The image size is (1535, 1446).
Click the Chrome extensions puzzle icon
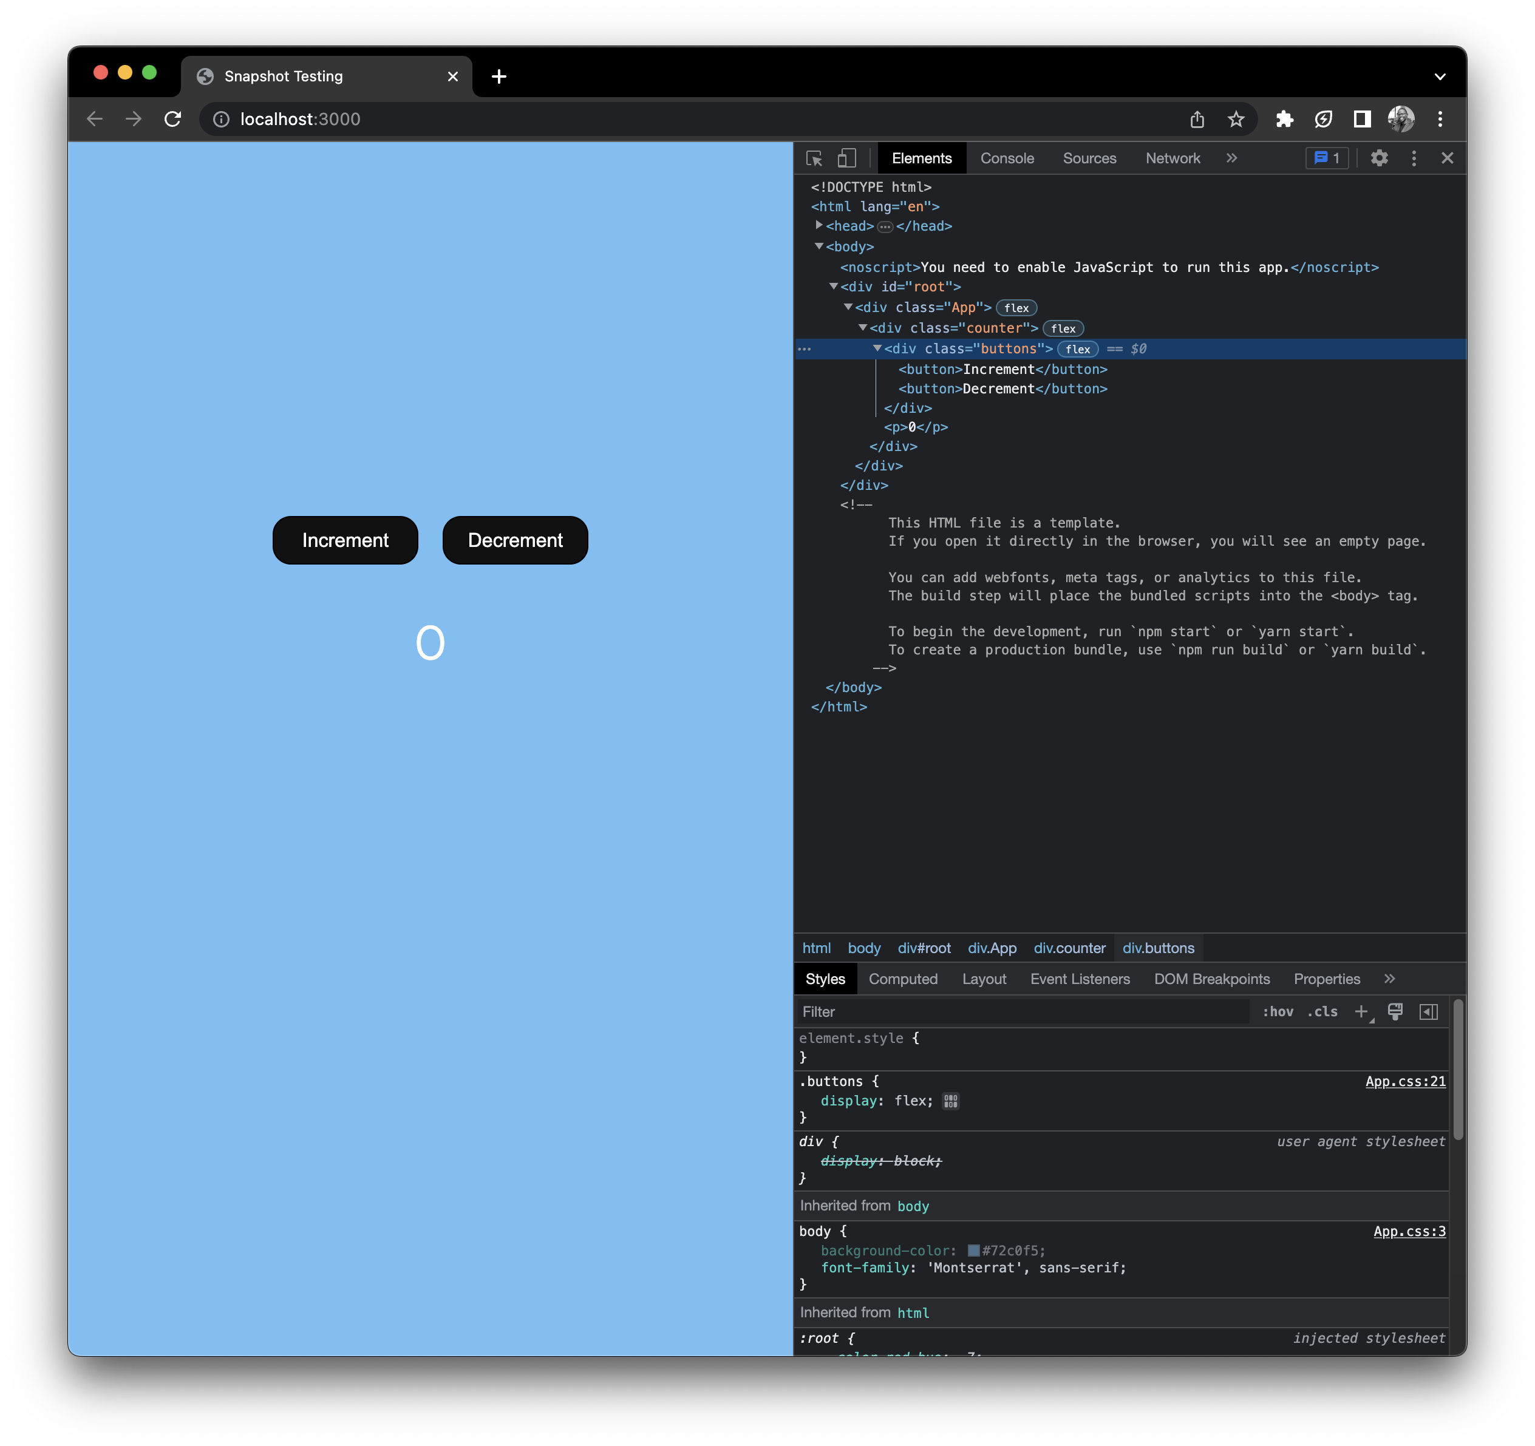point(1284,119)
